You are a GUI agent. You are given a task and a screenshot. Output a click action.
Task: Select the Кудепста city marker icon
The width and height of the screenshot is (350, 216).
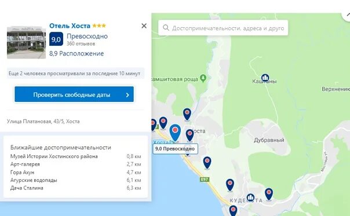click(251, 197)
